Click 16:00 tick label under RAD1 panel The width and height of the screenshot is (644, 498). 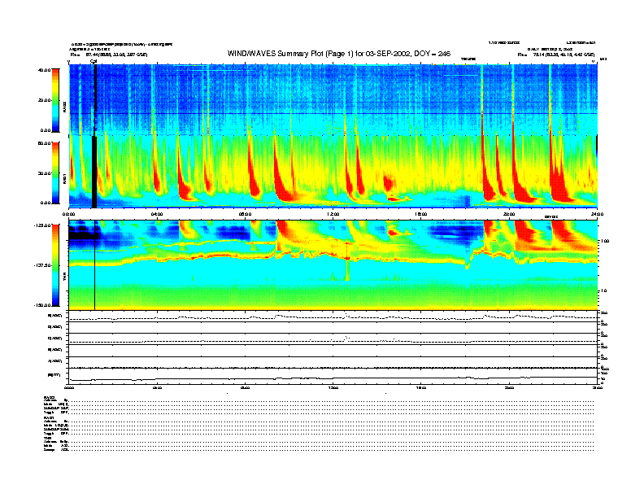click(x=421, y=214)
